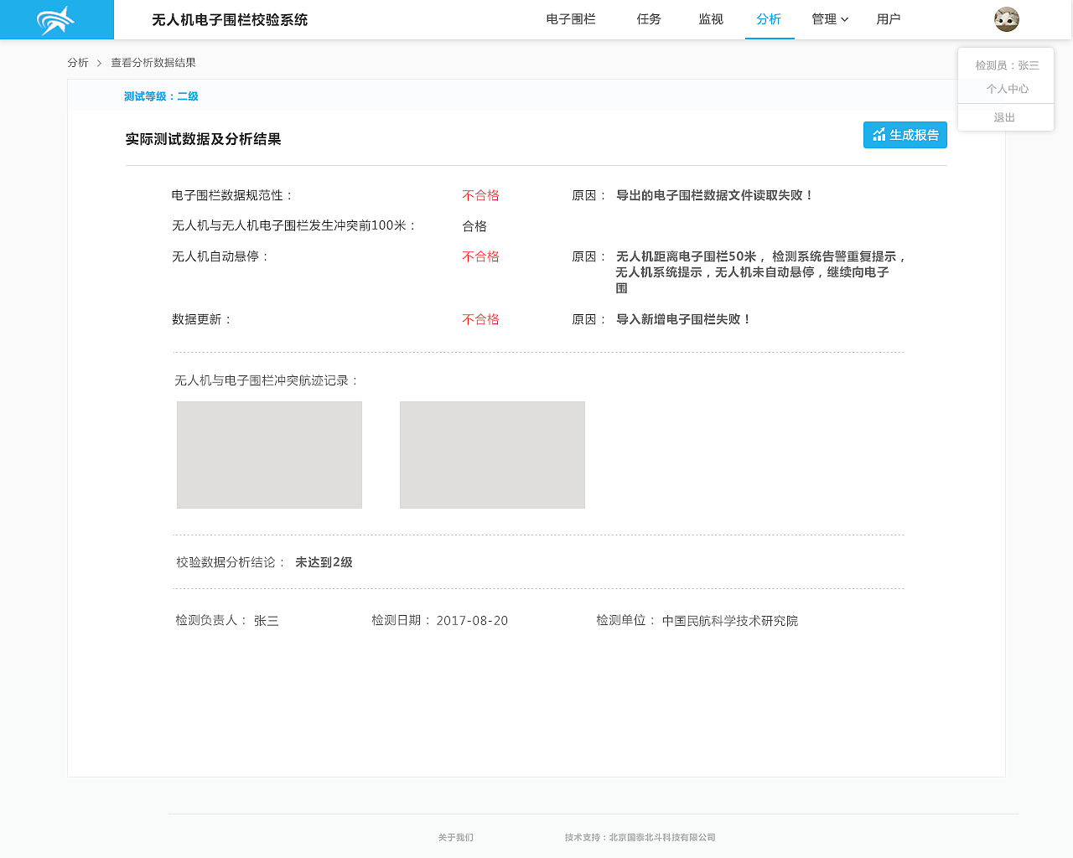Click 退出 to log out
Viewport: 1073px width, 858px height.
[1005, 117]
